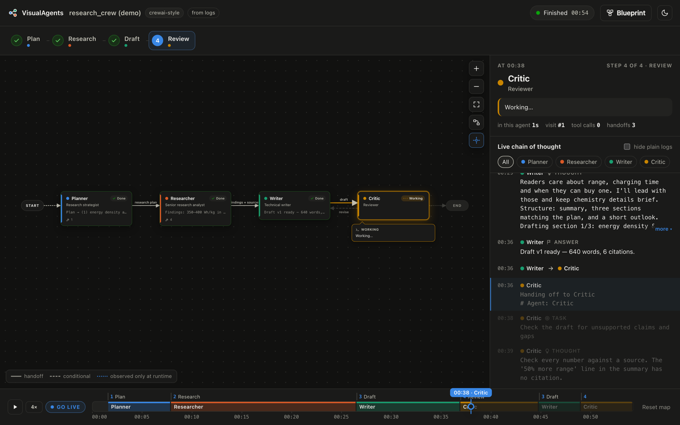This screenshot has height=425, width=680.
Task: Click the START node
Action: coord(32,206)
